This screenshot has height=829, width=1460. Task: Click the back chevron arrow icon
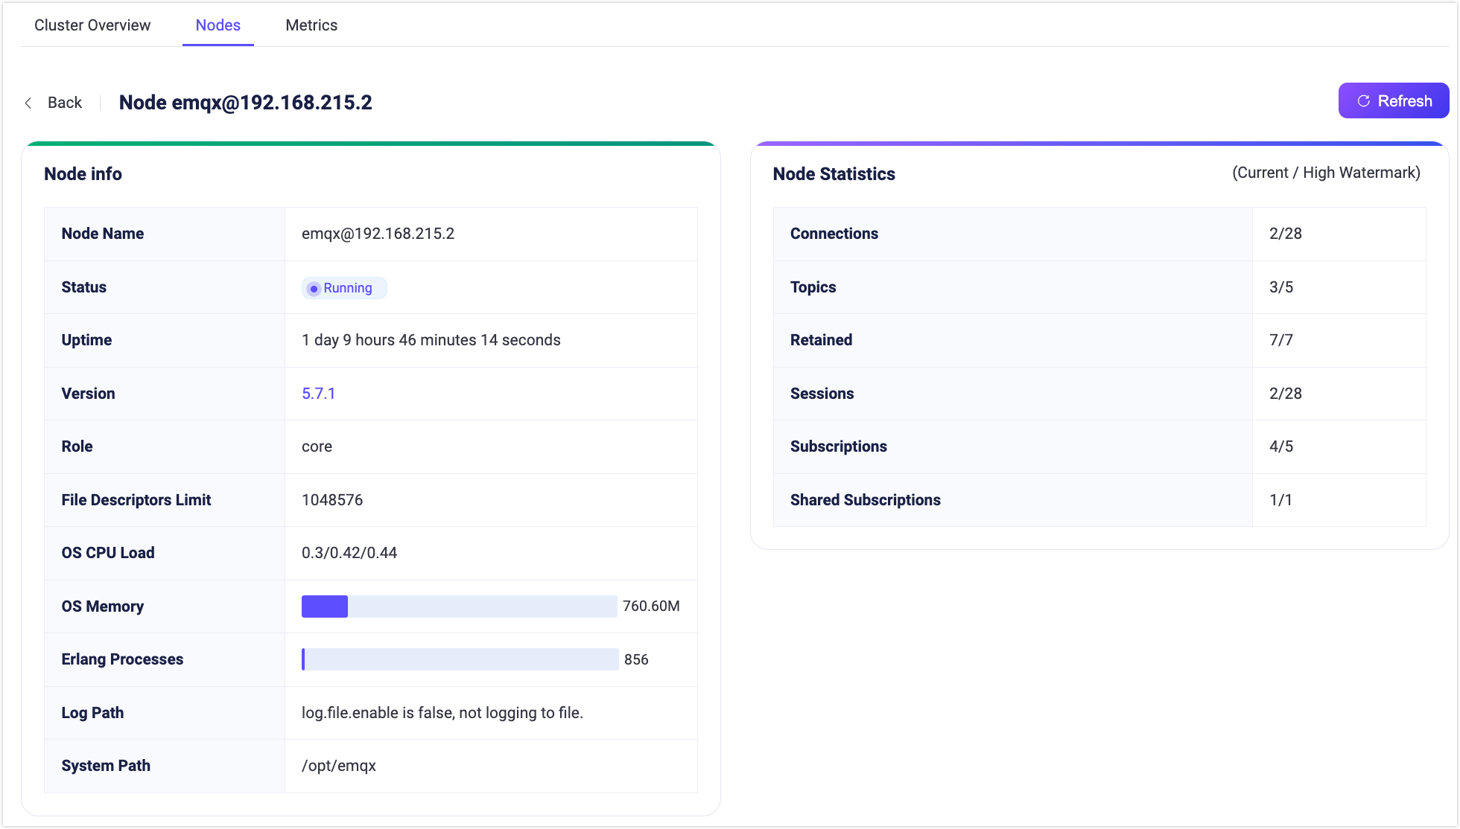[28, 103]
